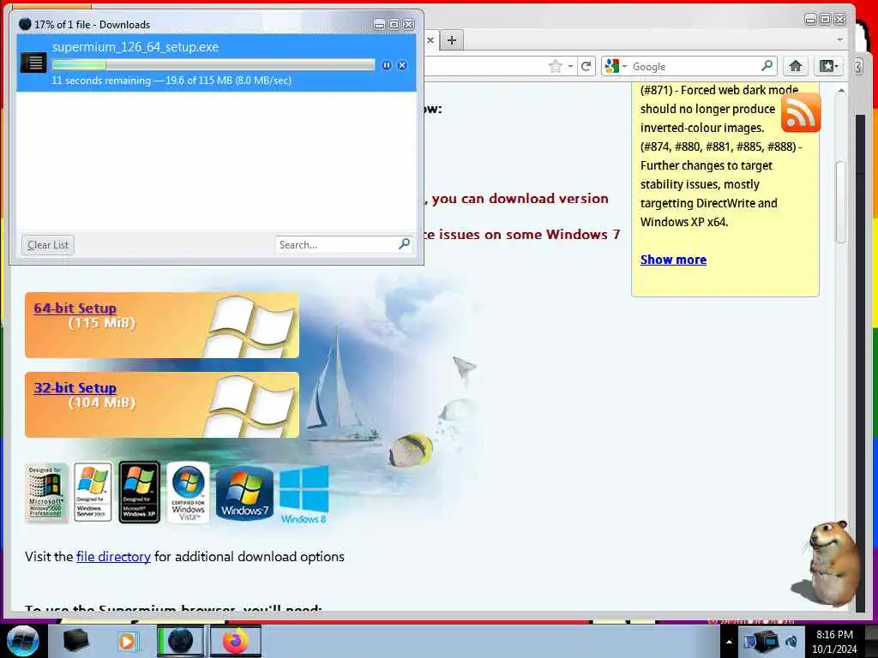
Task: Click the page vertical scrollbar thumb
Action: (840, 202)
